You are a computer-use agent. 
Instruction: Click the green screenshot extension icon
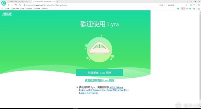(190, 9)
